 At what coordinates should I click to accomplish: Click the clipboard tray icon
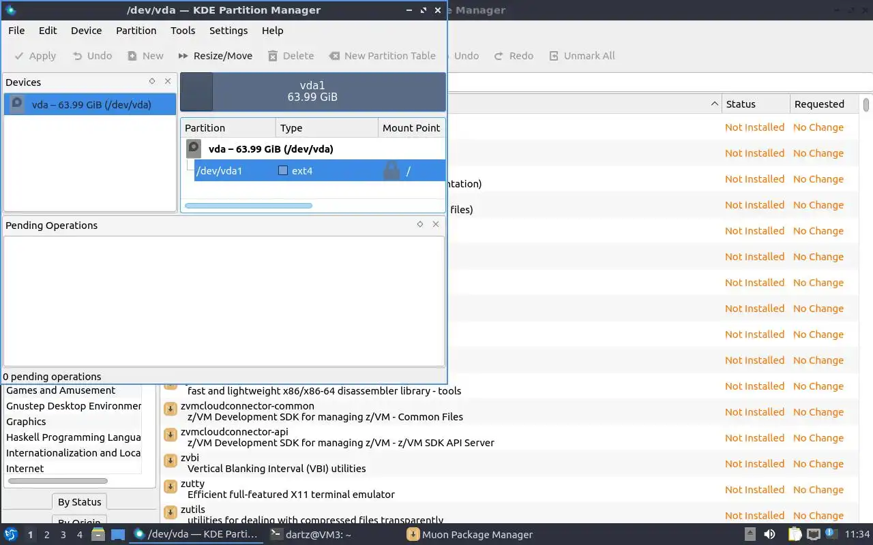[795, 534]
